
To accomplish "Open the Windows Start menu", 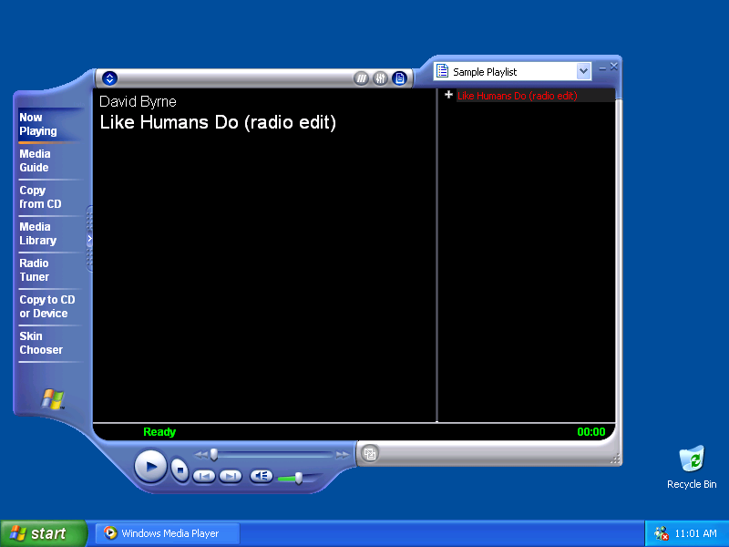I will coord(44,533).
